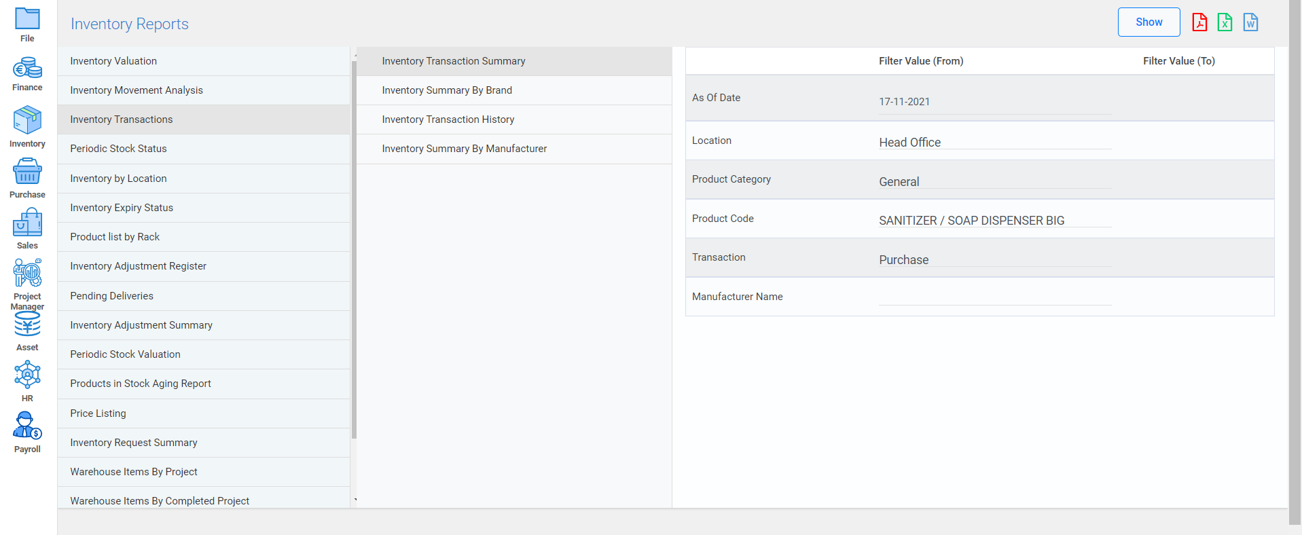Export report as PDF
Image resolution: width=1302 pixels, height=535 pixels.
[1199, 22]
